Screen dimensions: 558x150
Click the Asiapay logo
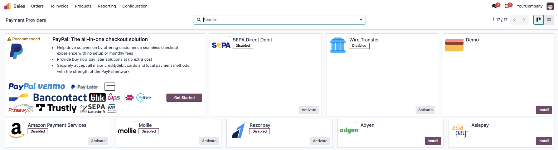tap(460, 131)
